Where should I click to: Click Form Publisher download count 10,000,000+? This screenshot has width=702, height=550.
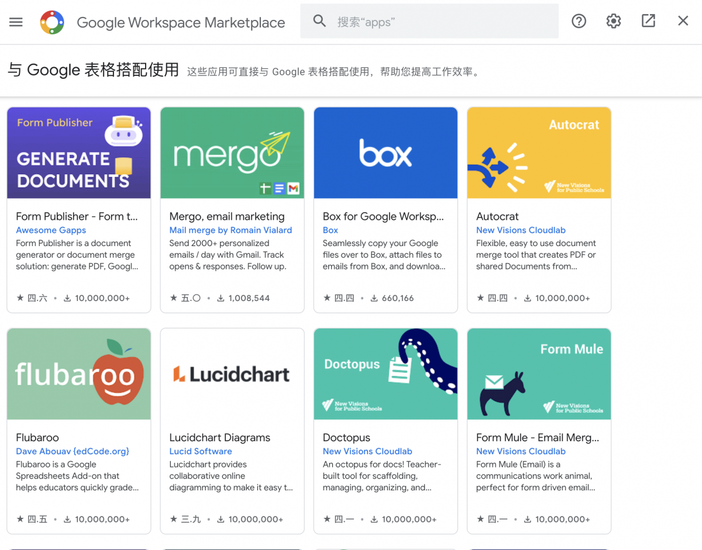97,298
